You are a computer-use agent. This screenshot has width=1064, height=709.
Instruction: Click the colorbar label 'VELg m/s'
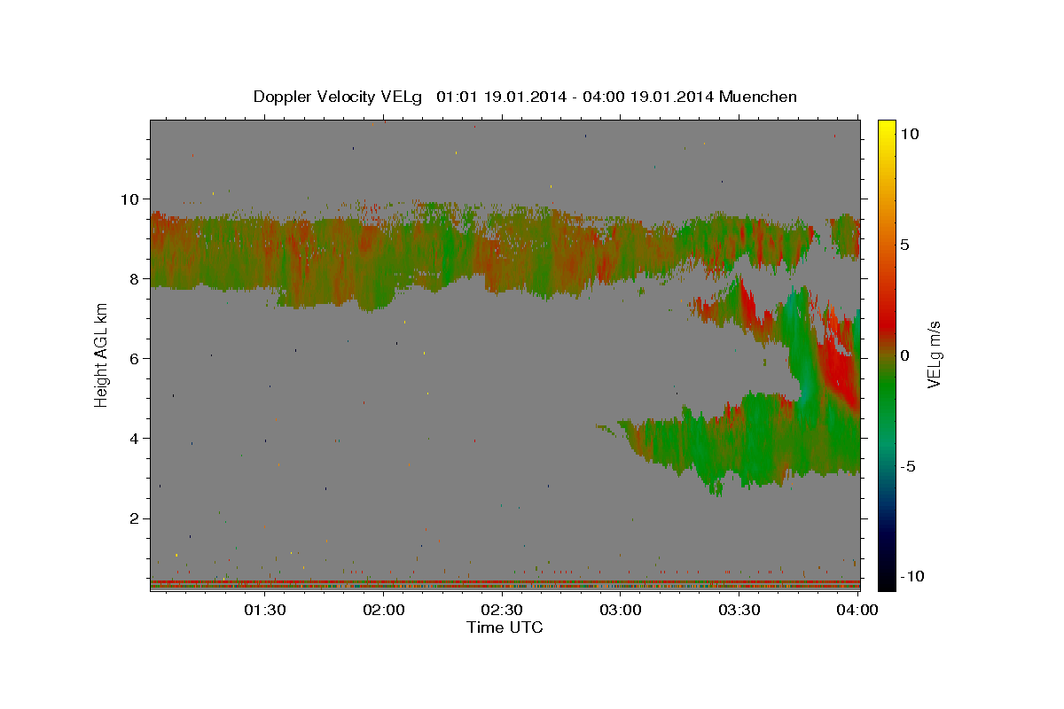(935, 355)
